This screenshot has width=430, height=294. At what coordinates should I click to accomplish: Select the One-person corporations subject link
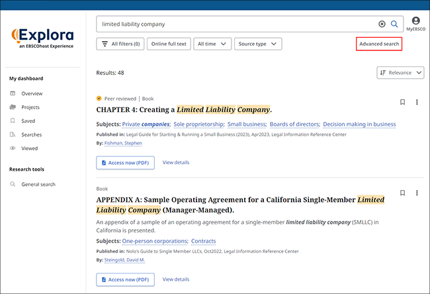tap(155, 241)
